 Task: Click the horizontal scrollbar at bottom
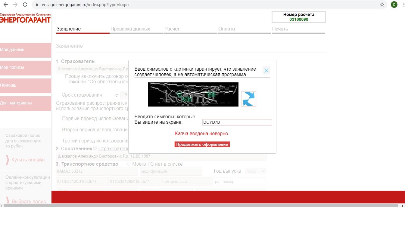(202, 206)
